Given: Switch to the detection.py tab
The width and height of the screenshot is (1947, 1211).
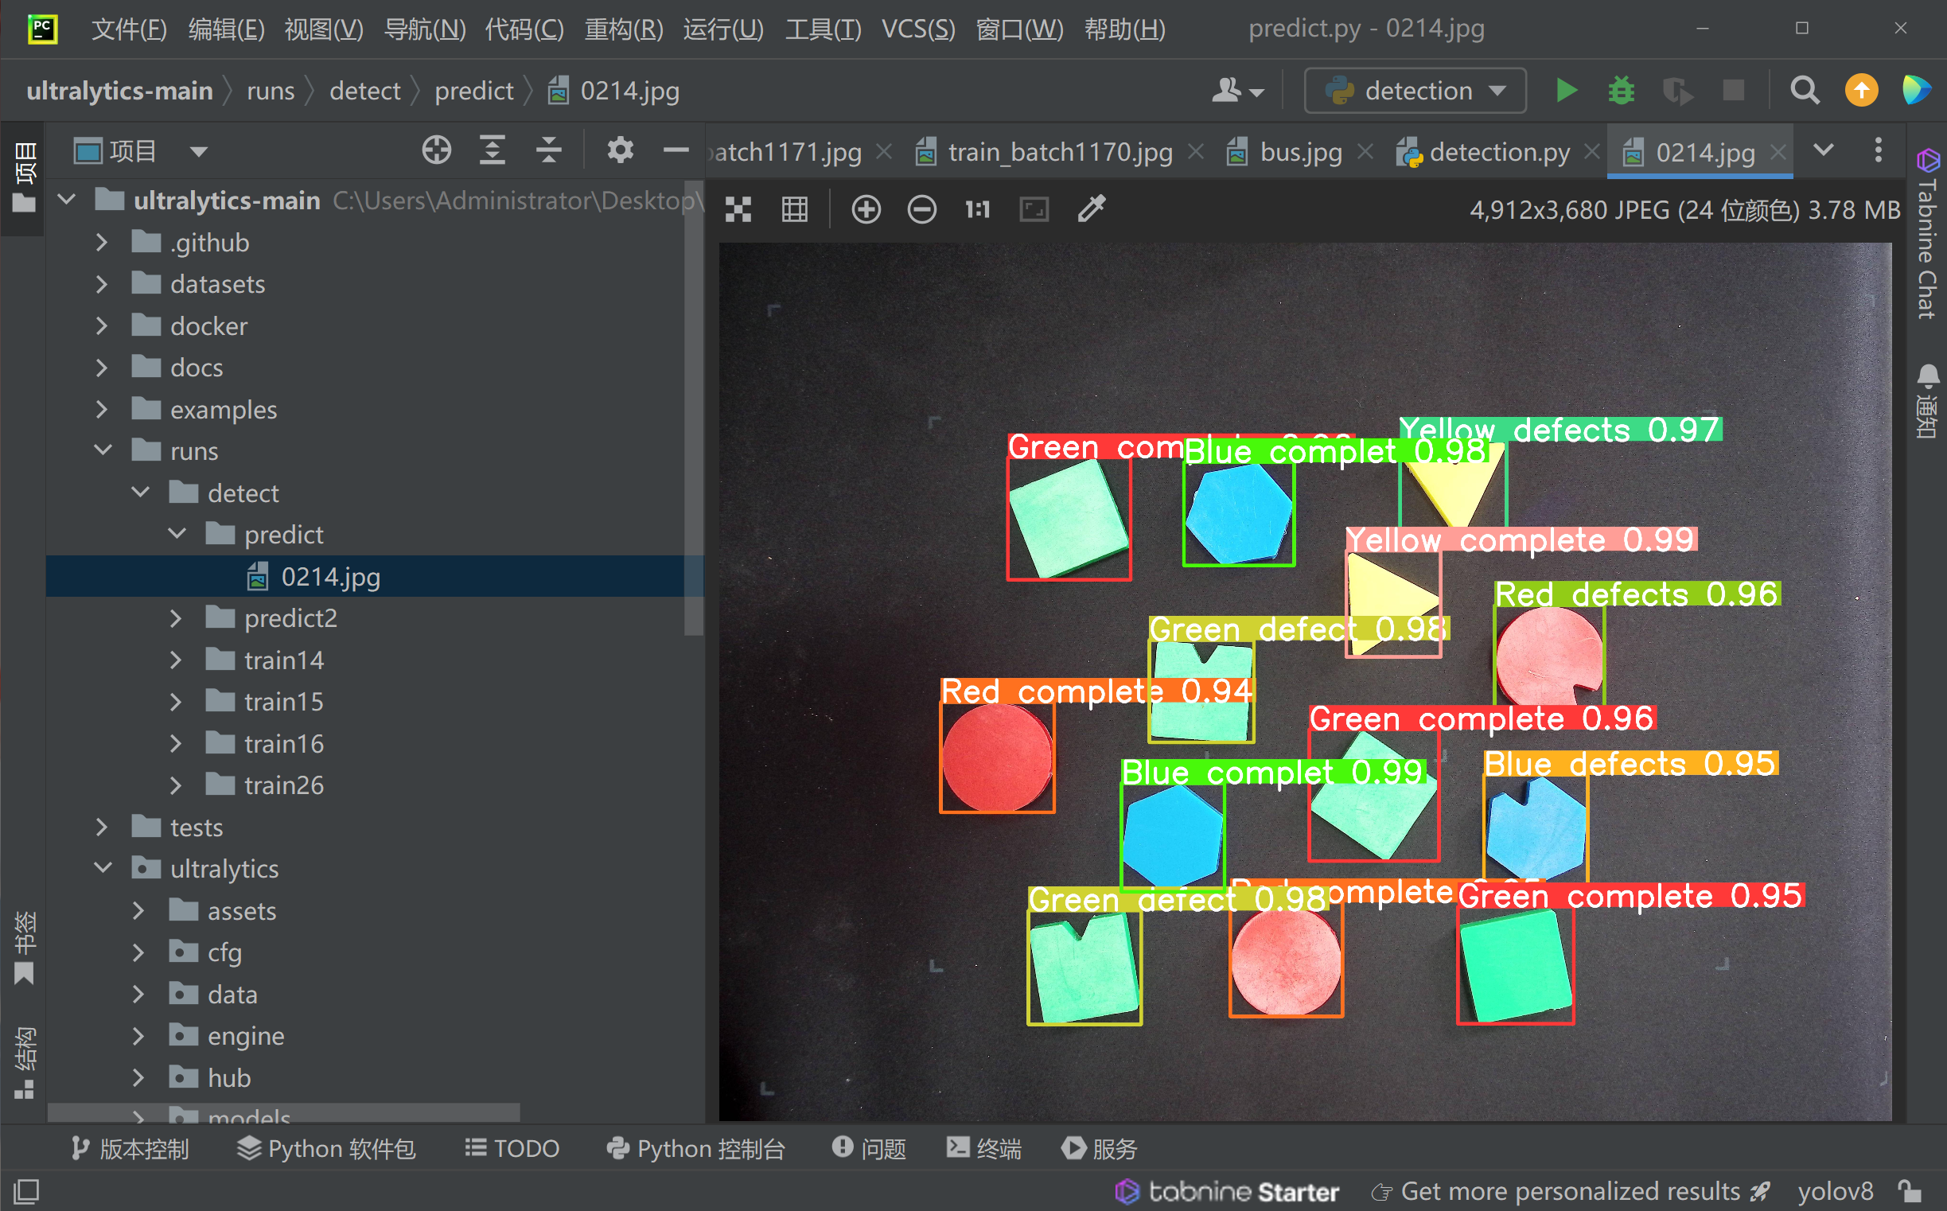Looking at the screenshot, I should click(1497, 152).
